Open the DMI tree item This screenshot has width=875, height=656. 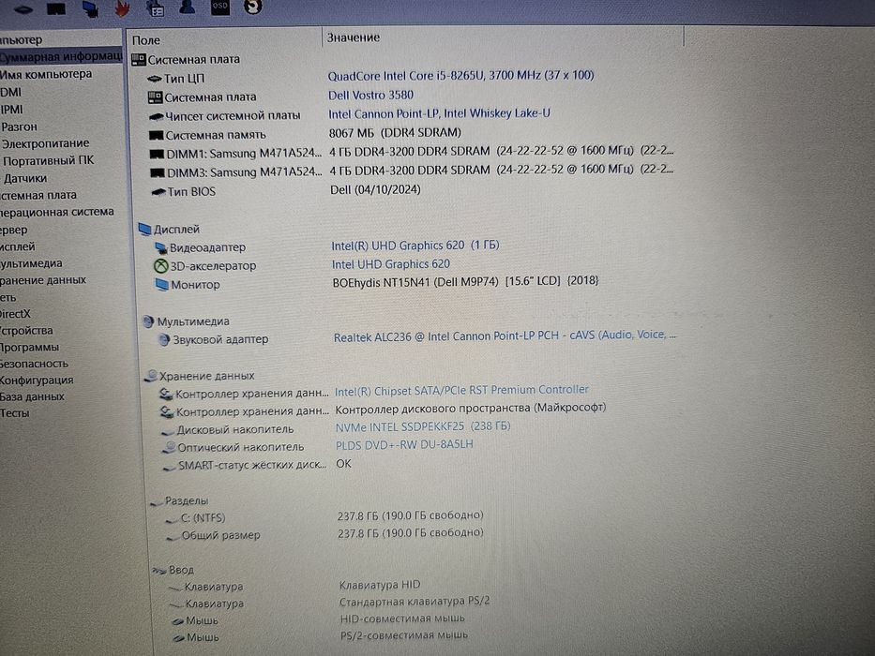click(x=11, y=92)
